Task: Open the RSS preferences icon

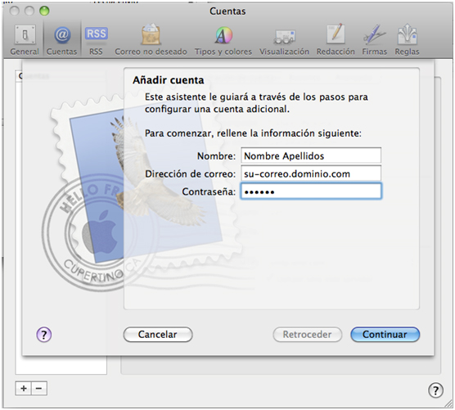Action: pyautogui.click(x=96, y=40)
